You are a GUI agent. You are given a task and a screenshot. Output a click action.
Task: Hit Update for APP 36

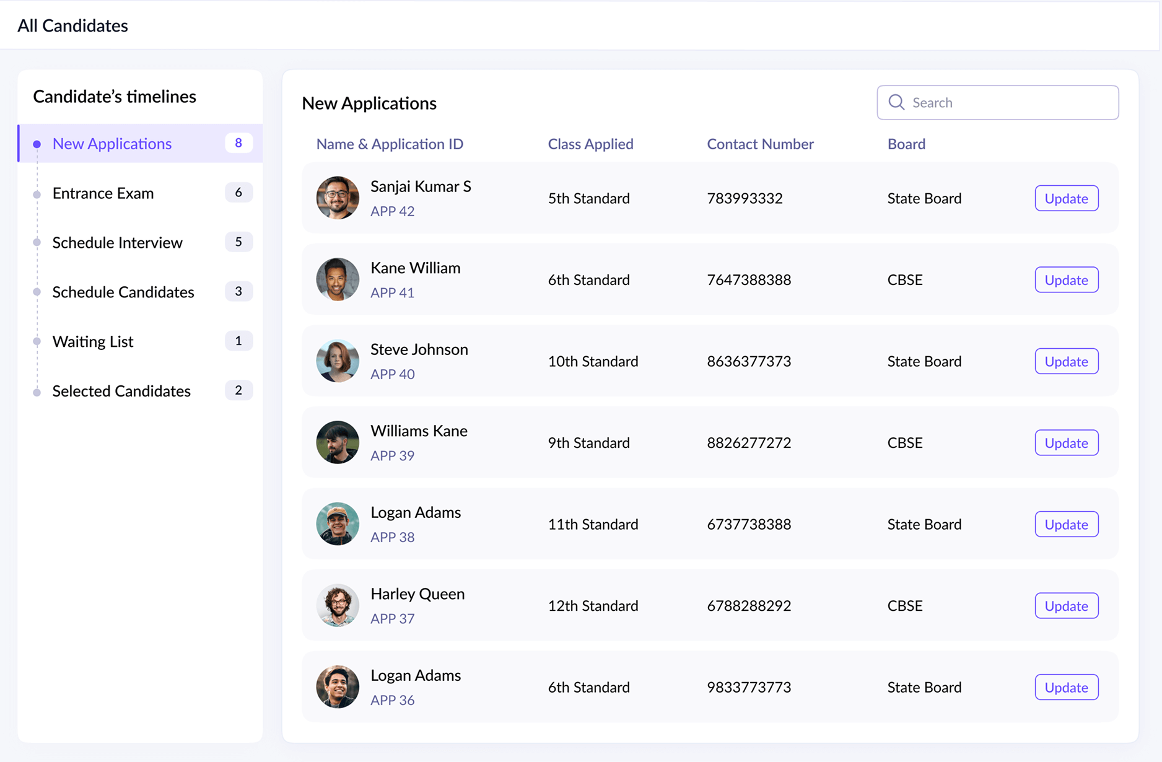click(1066, 687)
